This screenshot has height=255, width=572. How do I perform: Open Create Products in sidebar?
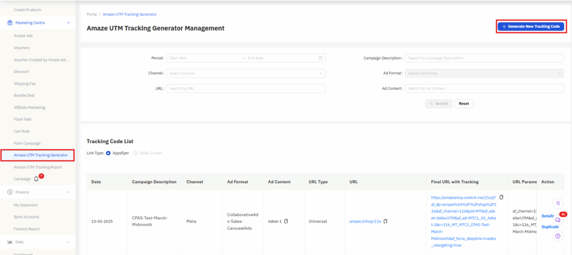pos(27,9)
